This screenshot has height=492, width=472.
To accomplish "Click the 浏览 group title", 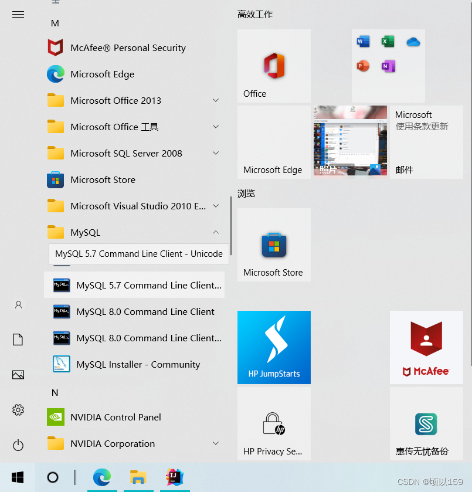I will point(246,194).
